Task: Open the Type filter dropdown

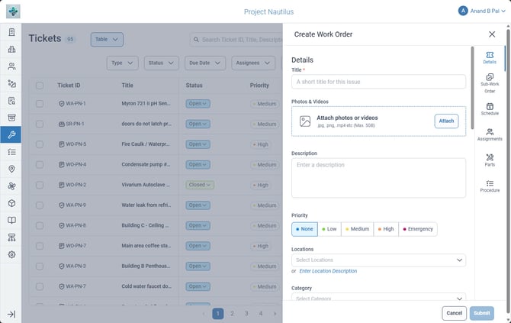Action: point(122,63)
